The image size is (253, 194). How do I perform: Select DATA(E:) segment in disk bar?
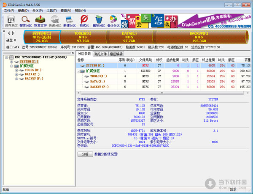(x=129, y=37)
